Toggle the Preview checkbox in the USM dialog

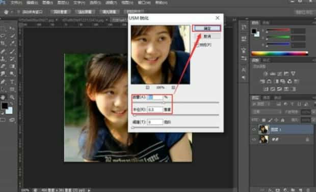(197, 45)
